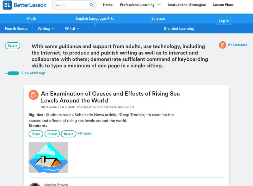Select the RI.4.1 standard tag
The height and width of the screenshot is (186, 253).
click(x=36, y=134)
